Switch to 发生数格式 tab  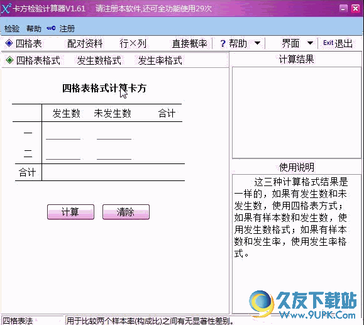coord(99,60)
